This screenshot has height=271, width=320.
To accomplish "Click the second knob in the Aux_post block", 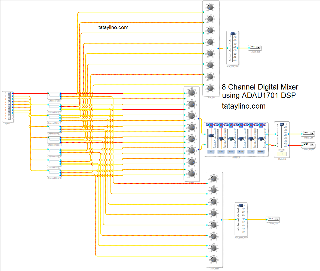I will click(x=214, y=190).
